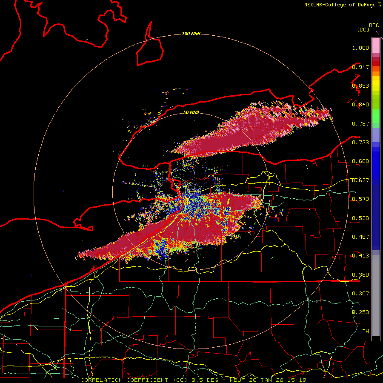Select the 0.253 scale value
Viewport: 383px width, 383px height.
tap(360, 312)
